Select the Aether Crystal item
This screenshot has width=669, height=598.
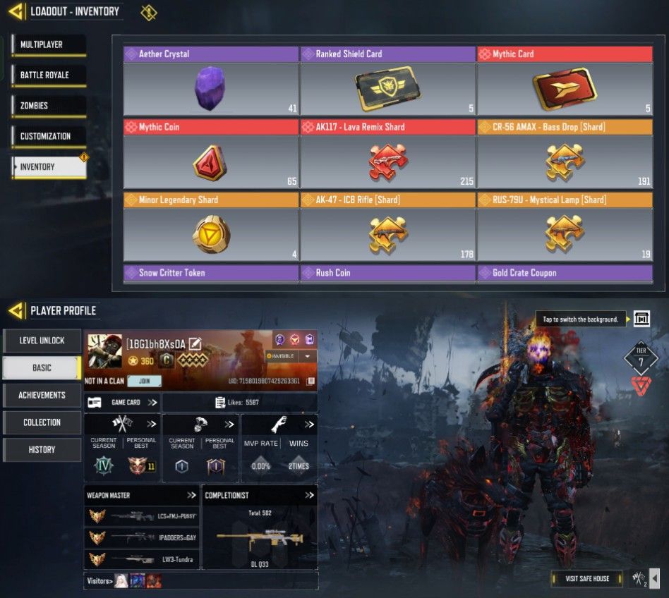[211, 81]
